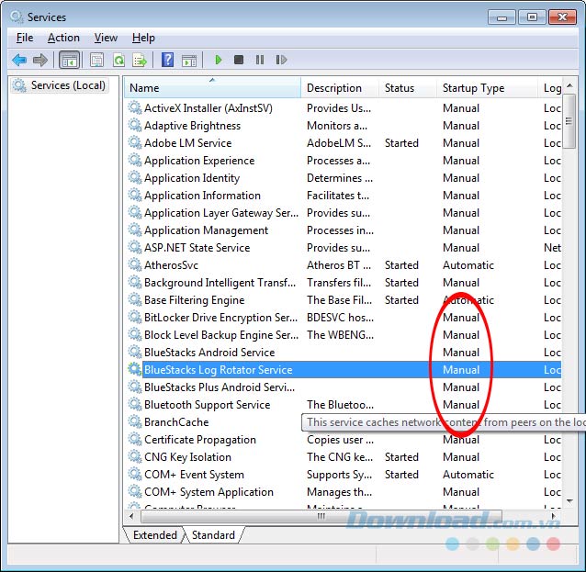Click the Show/Hide Console Tree icon
Image resolution: width=586 pixels, height=572 pixels.
coord(69,61)
